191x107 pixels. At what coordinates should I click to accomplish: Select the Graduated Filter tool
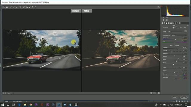click(33, 7)
